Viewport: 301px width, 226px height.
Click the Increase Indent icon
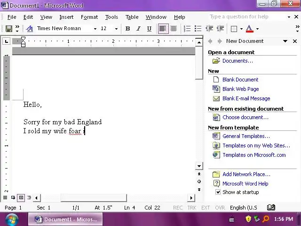(220, 29)
